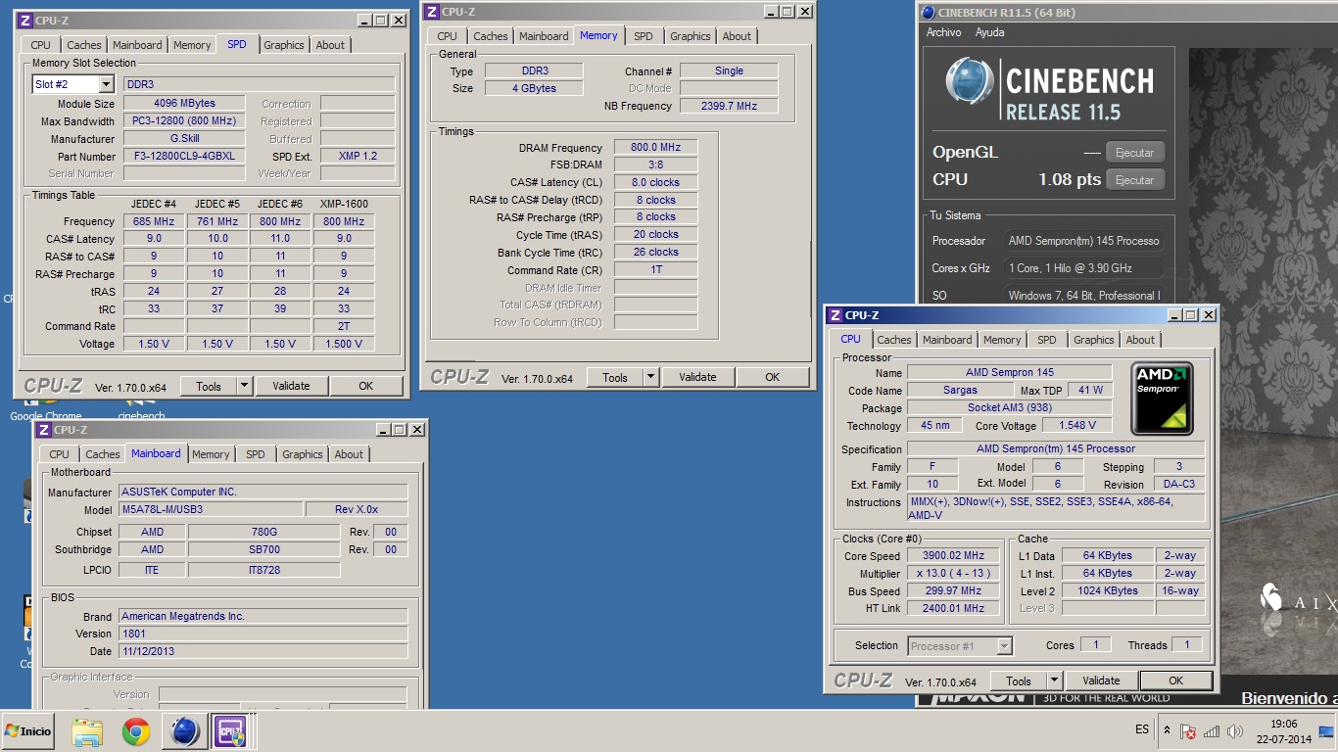Click Level 2 cache value 1024 KBytes

click(x=1107, y=591)
